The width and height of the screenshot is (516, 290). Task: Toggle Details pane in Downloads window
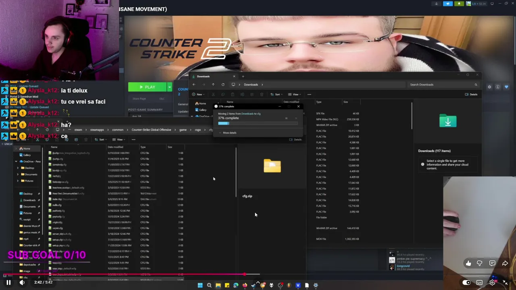point(471,94)
